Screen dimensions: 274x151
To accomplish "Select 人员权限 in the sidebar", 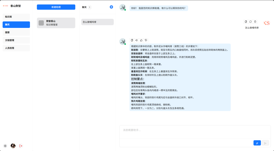I will [x=16, y=48].
